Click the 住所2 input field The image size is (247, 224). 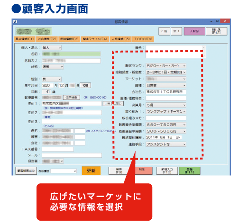pos(72,113)
